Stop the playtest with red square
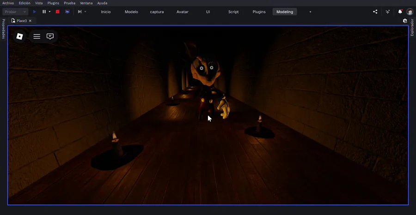Screen dimensions: 416x215 pos(58,12)
